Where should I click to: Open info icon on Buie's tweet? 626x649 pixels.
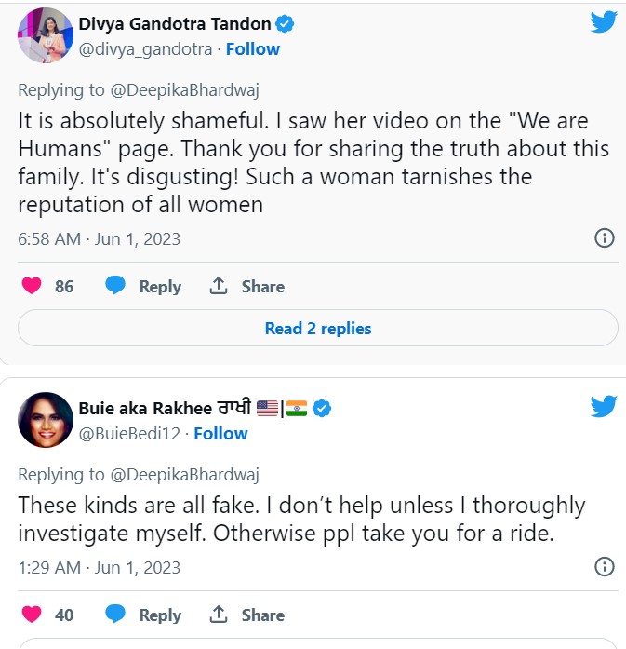604,567
